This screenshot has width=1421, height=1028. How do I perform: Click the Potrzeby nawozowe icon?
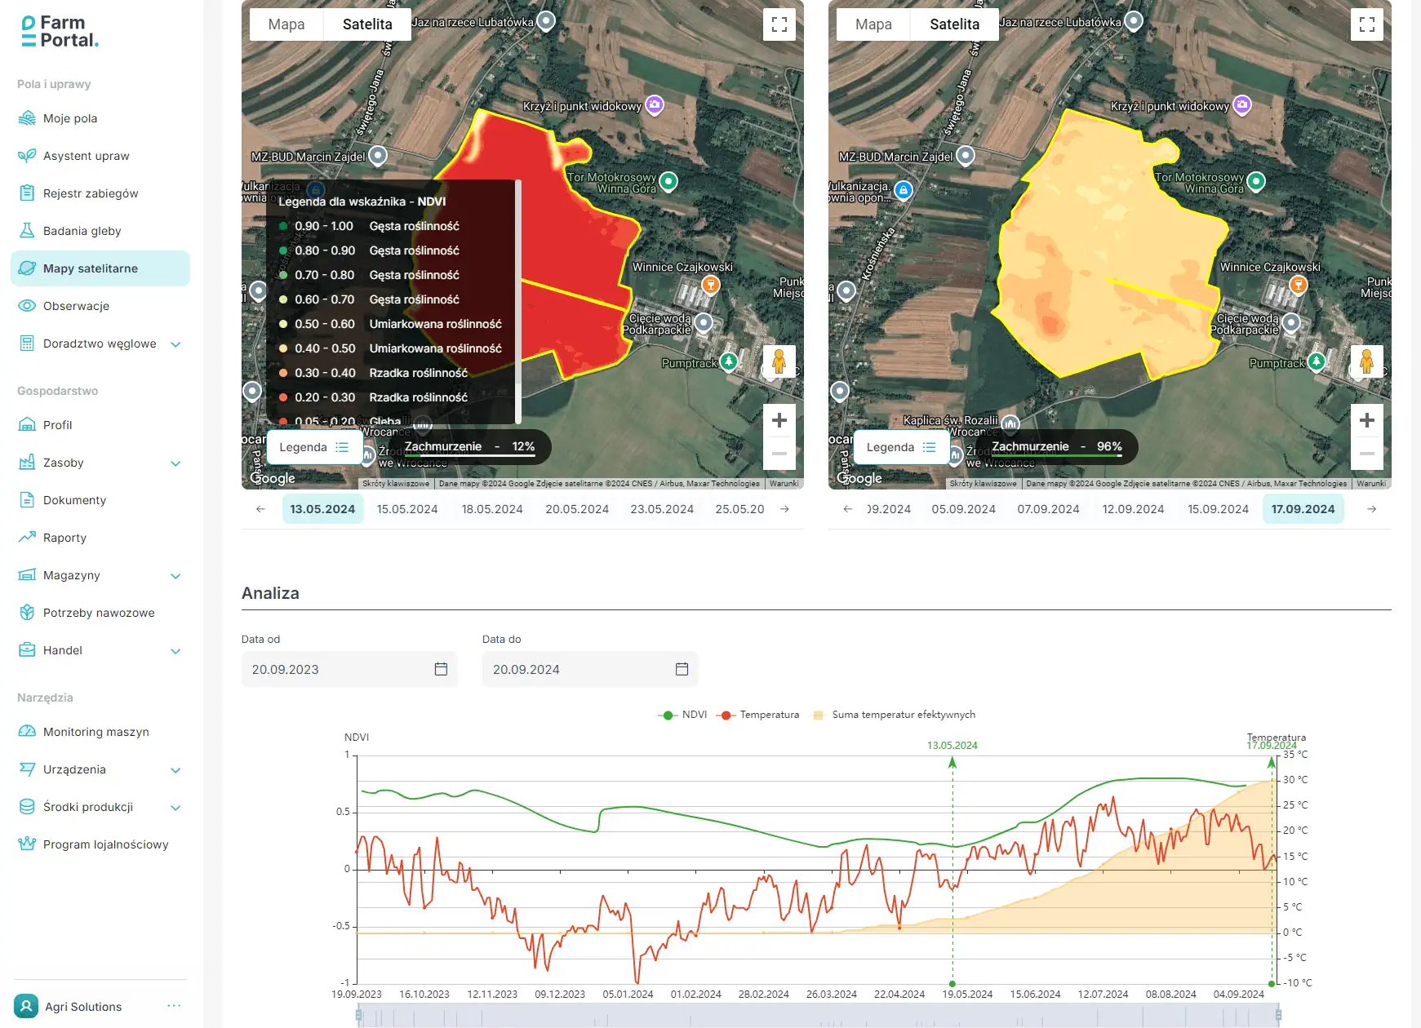27,613
